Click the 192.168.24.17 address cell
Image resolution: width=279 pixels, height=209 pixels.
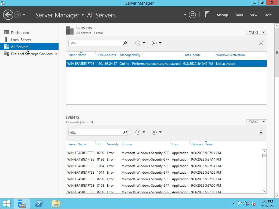point(107,64)
